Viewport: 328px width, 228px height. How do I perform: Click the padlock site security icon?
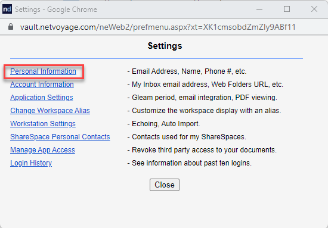click(11, 27)
